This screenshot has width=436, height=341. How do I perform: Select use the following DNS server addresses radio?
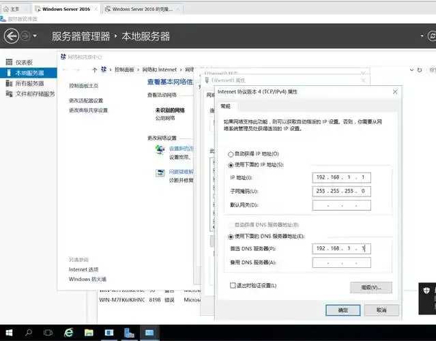click(231, 237)
